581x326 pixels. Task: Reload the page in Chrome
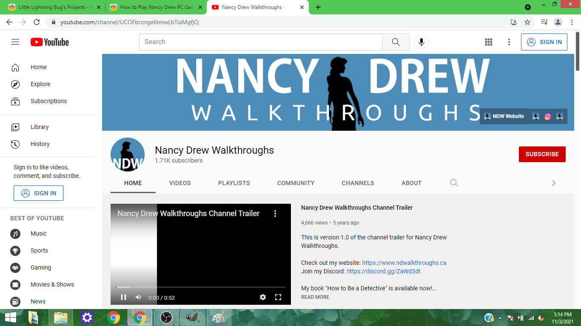click(37, 22)
